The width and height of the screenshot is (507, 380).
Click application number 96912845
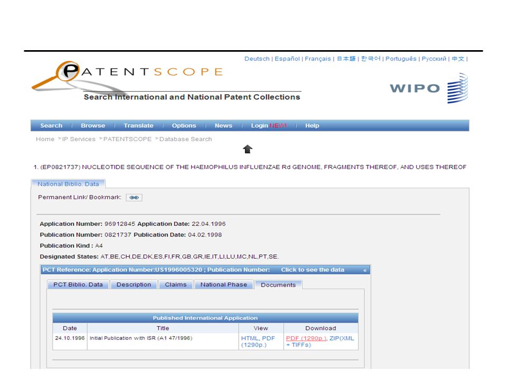point(120,224)
